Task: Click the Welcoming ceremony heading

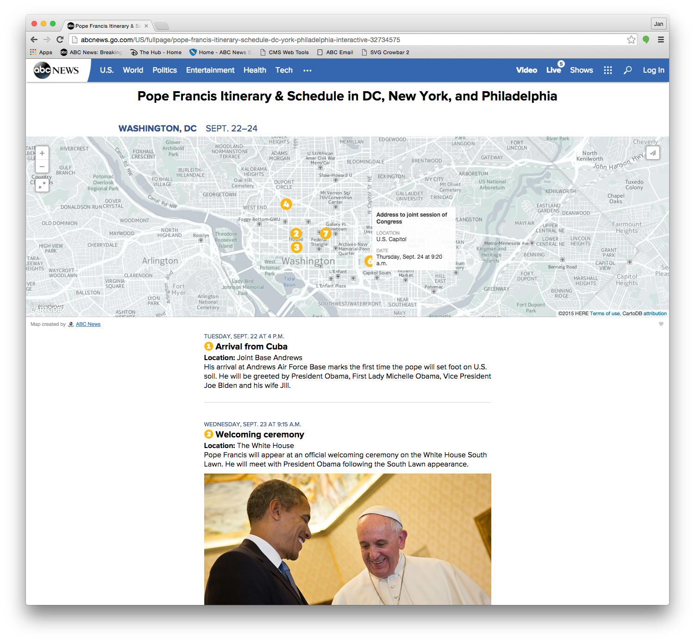Action: tap(260, 435)
